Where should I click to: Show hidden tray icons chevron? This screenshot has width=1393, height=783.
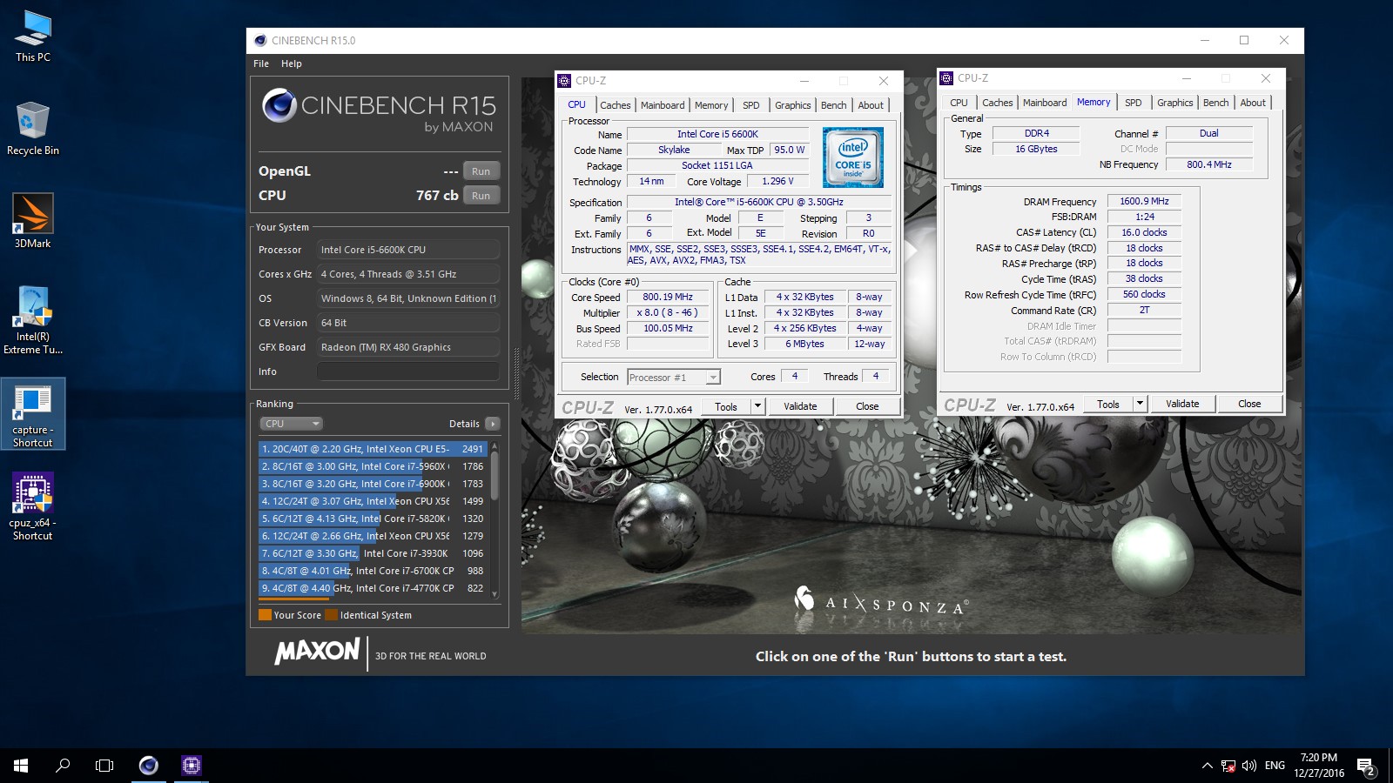point(1207,766)
